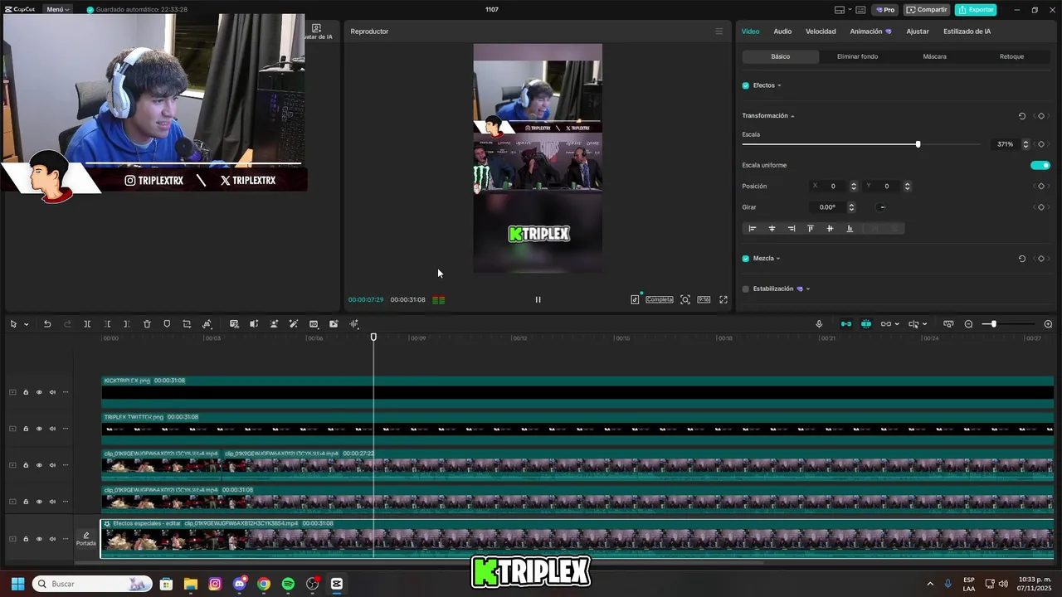
Task: Open the Completa preview quality dropdown
Action: point(660,299)
